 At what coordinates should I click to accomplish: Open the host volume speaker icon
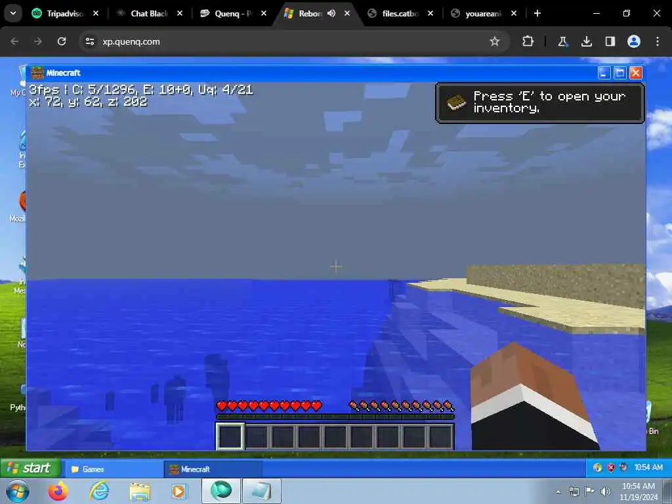coord(605,492)
